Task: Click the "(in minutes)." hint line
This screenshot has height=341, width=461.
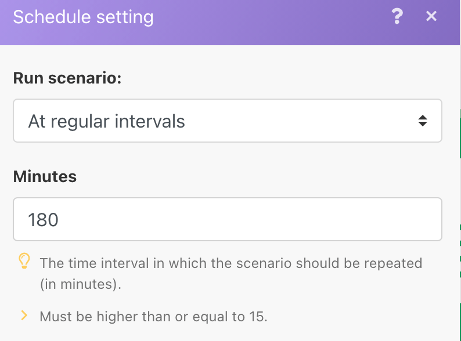Action: click(81, 285)
